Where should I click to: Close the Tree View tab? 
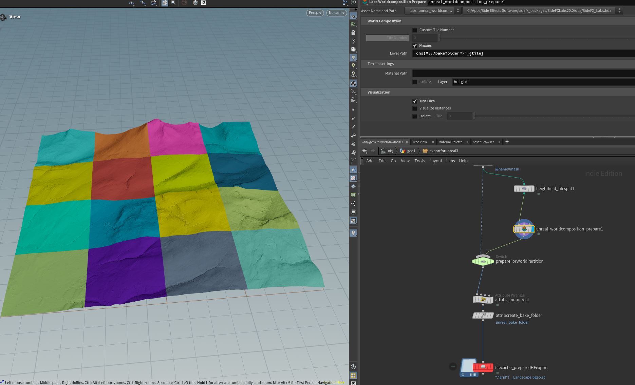pyautogui.click(x=433, y=142)
